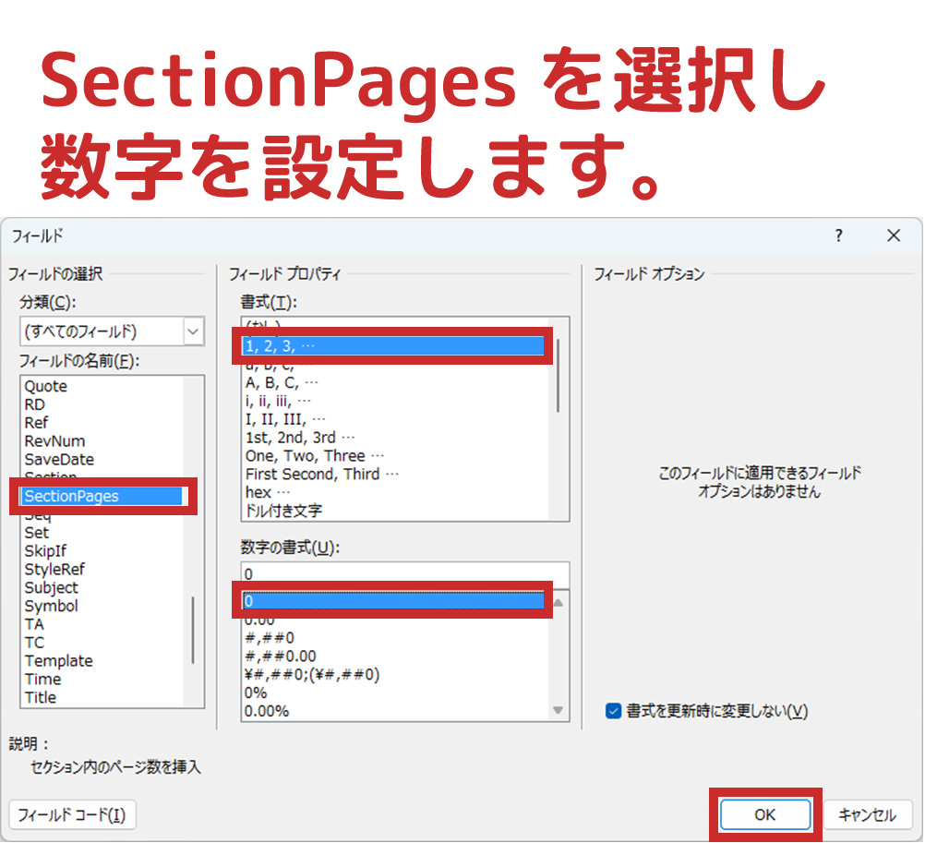
Task: Toggle 書式を更新時に変更しない checkbox
Action: click(614, 711)
